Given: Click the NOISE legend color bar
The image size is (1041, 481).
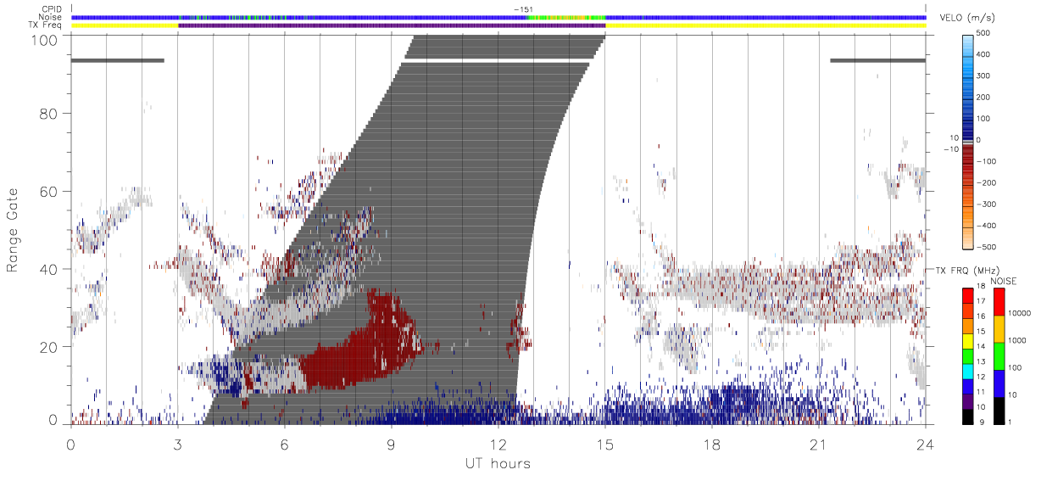Looking at the screenshot, I should (x=999, y=355).
